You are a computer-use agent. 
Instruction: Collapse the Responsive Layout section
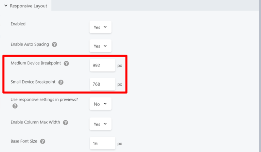[6, 6]
